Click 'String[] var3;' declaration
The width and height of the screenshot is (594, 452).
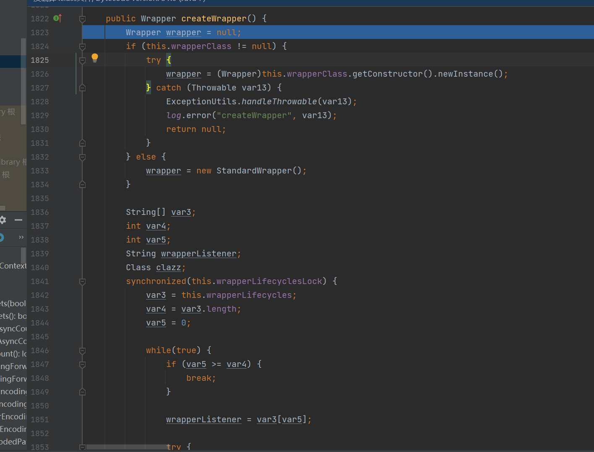pyautogui.click(x=161, y=212)
